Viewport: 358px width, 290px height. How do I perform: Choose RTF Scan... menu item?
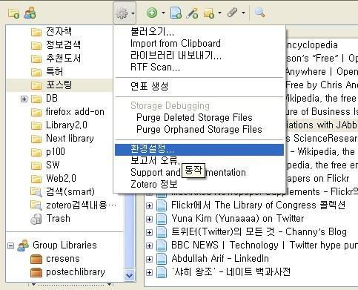(199, 67)
